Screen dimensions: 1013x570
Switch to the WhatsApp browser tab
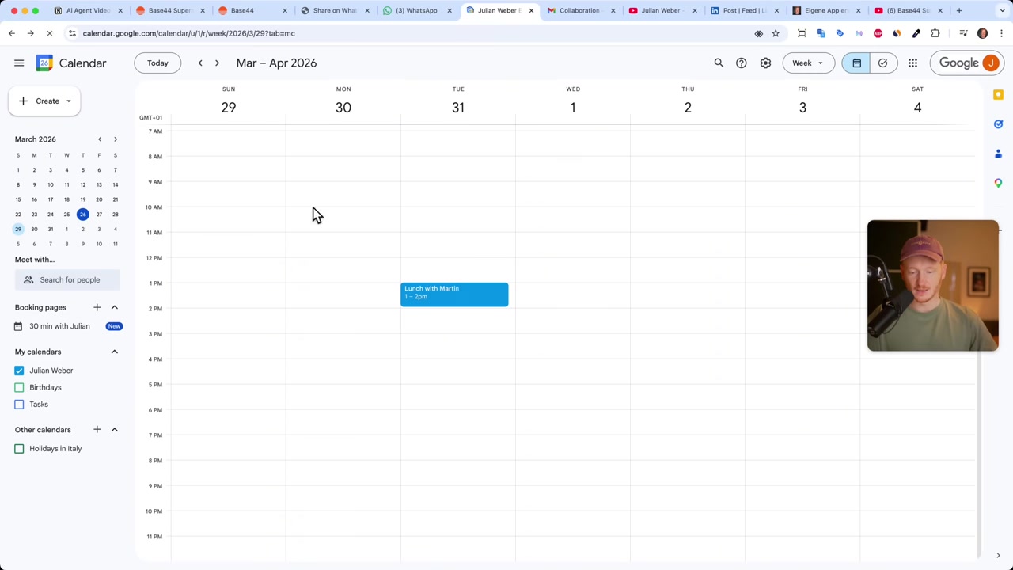pyautogui.click(x=415, y=10)
